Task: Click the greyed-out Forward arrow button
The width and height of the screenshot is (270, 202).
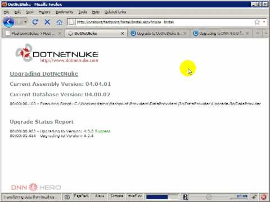Action: pyautogui.click(x=19, y=22)
